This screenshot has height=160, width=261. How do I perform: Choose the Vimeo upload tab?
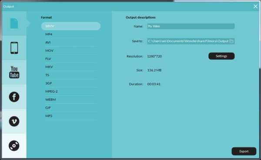(14, 121)
